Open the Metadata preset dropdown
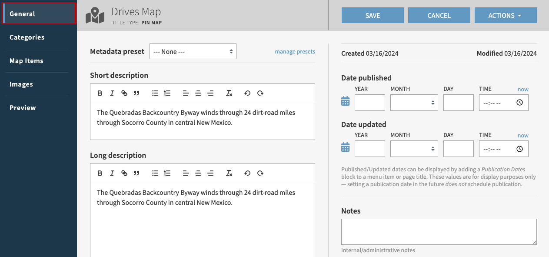 click(x=193, y=51)
